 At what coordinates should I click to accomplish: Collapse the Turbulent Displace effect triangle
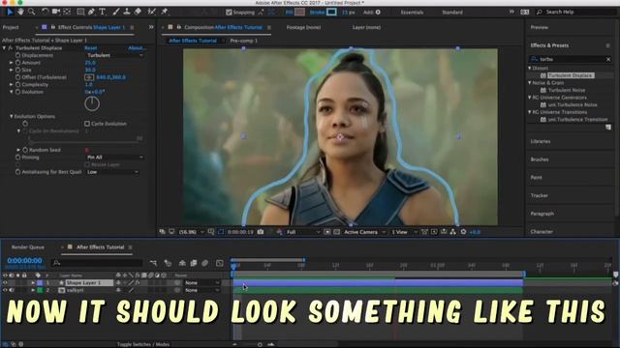click(x=4, y=48)
